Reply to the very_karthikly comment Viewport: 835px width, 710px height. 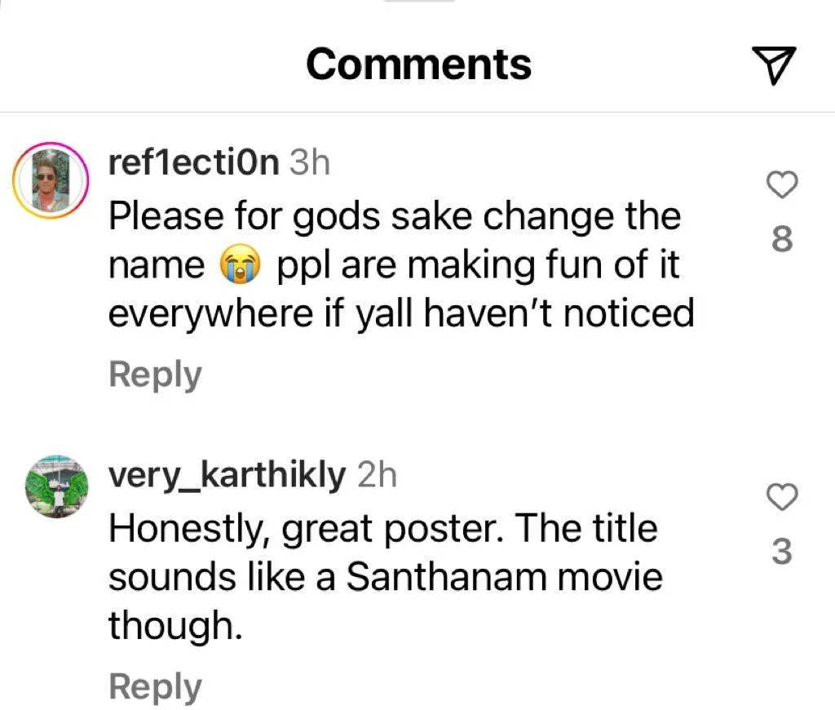pos(155,686)
